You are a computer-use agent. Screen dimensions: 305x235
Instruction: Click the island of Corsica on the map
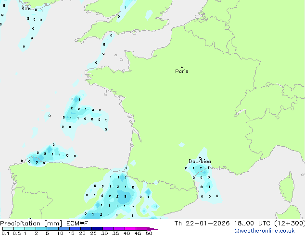pos(286,187)
